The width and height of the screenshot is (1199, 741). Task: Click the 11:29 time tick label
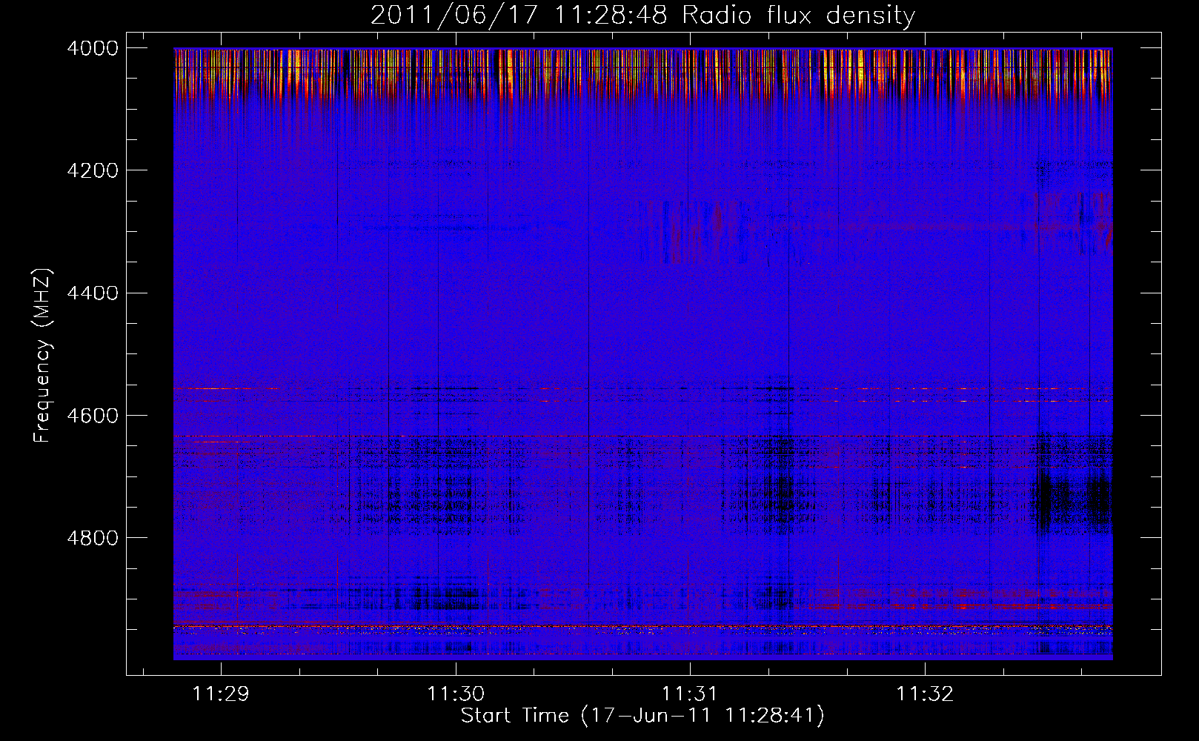pos(221,694)
